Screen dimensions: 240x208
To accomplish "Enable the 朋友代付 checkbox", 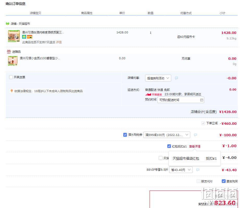I will coord(198,181).
